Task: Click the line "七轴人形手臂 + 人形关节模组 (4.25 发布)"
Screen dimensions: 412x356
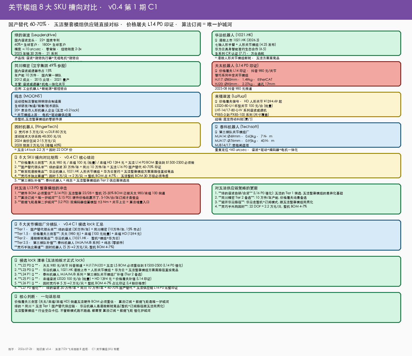Action: 246,45
